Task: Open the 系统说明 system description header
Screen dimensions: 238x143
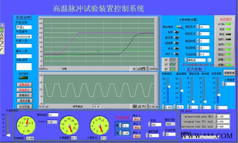Action: click(x=23, y=18)
